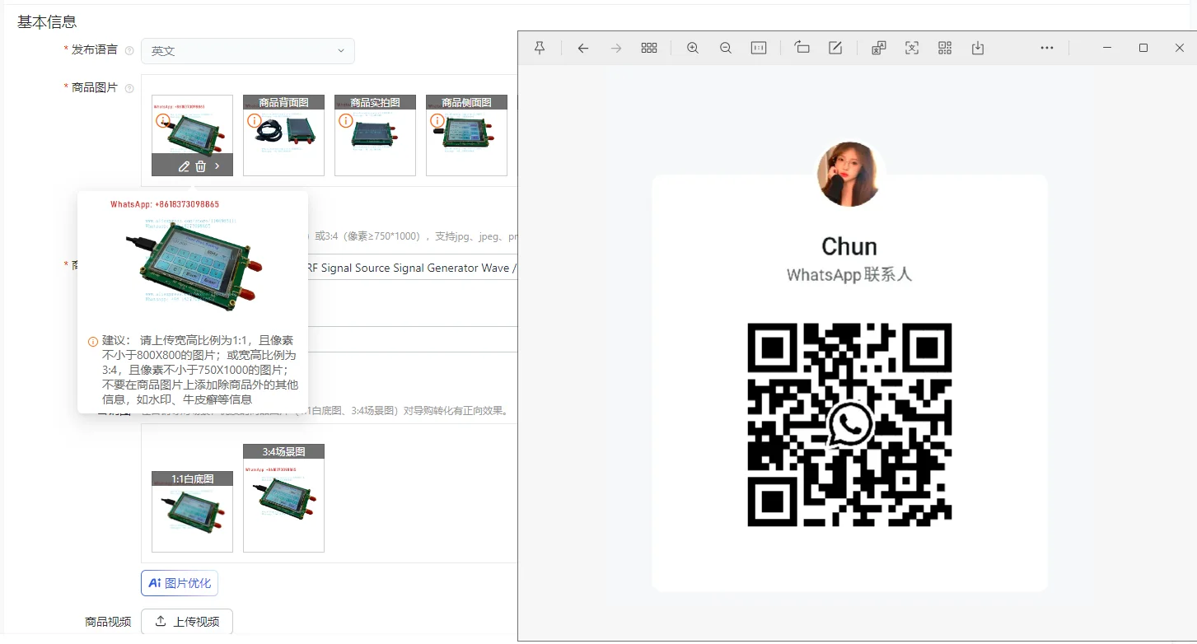
Task: Open the more options menu in viewer
Action: (1047, 48)
